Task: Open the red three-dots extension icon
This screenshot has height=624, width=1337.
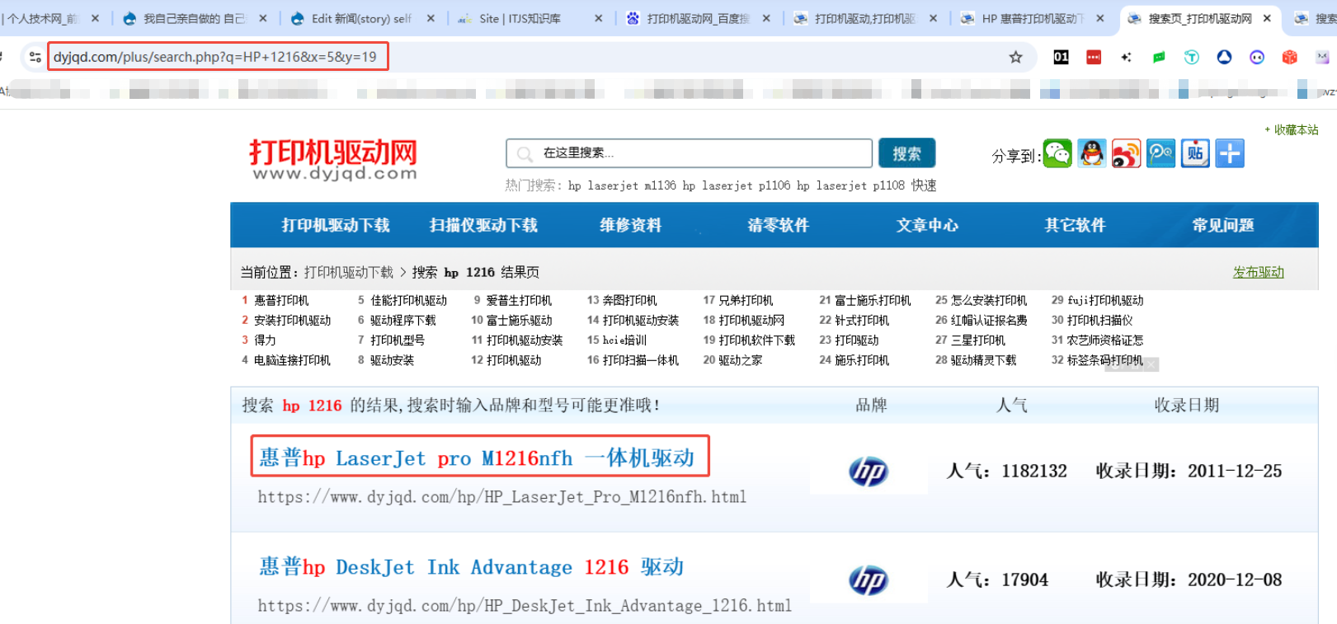Action: pyautogui.click(x=1094, y=57)
